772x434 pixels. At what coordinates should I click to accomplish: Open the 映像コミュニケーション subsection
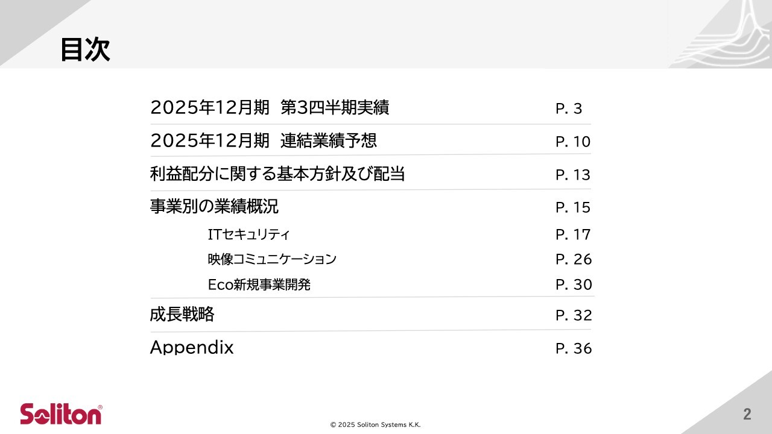pos(272,259)
